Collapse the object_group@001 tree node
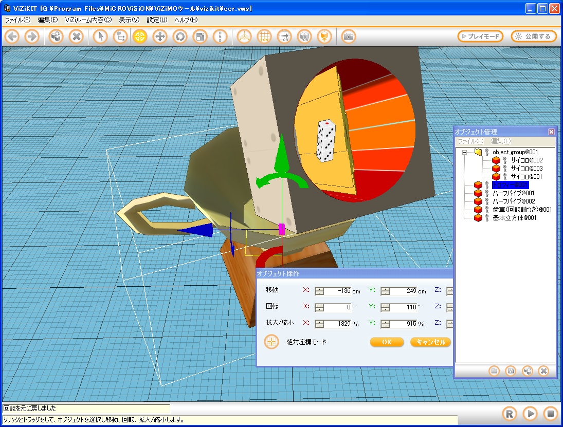The width and height of the screenshot is (563, 427). tap(464, 152)
